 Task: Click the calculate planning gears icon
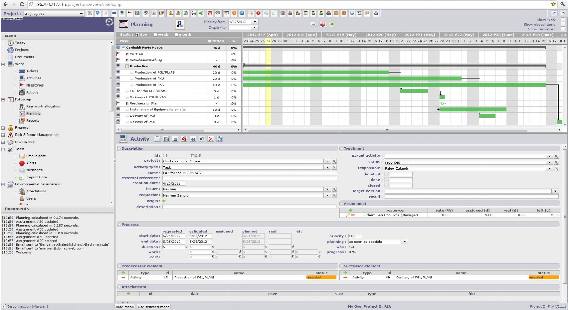[x=180, y=25]
